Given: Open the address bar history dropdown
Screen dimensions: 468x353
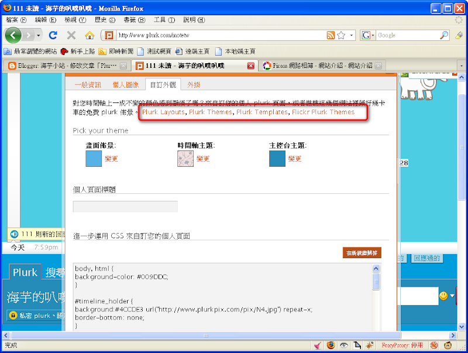Looking at the screenshot, I should 352,36.
